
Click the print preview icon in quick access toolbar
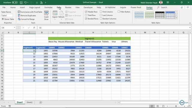pyautogui.click(x=41, y=2)
